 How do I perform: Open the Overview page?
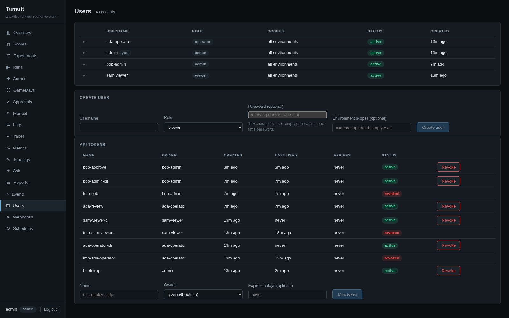(x=33, y=32)
